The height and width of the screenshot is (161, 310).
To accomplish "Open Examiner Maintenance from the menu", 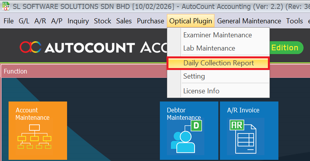I will click(218, 35).
